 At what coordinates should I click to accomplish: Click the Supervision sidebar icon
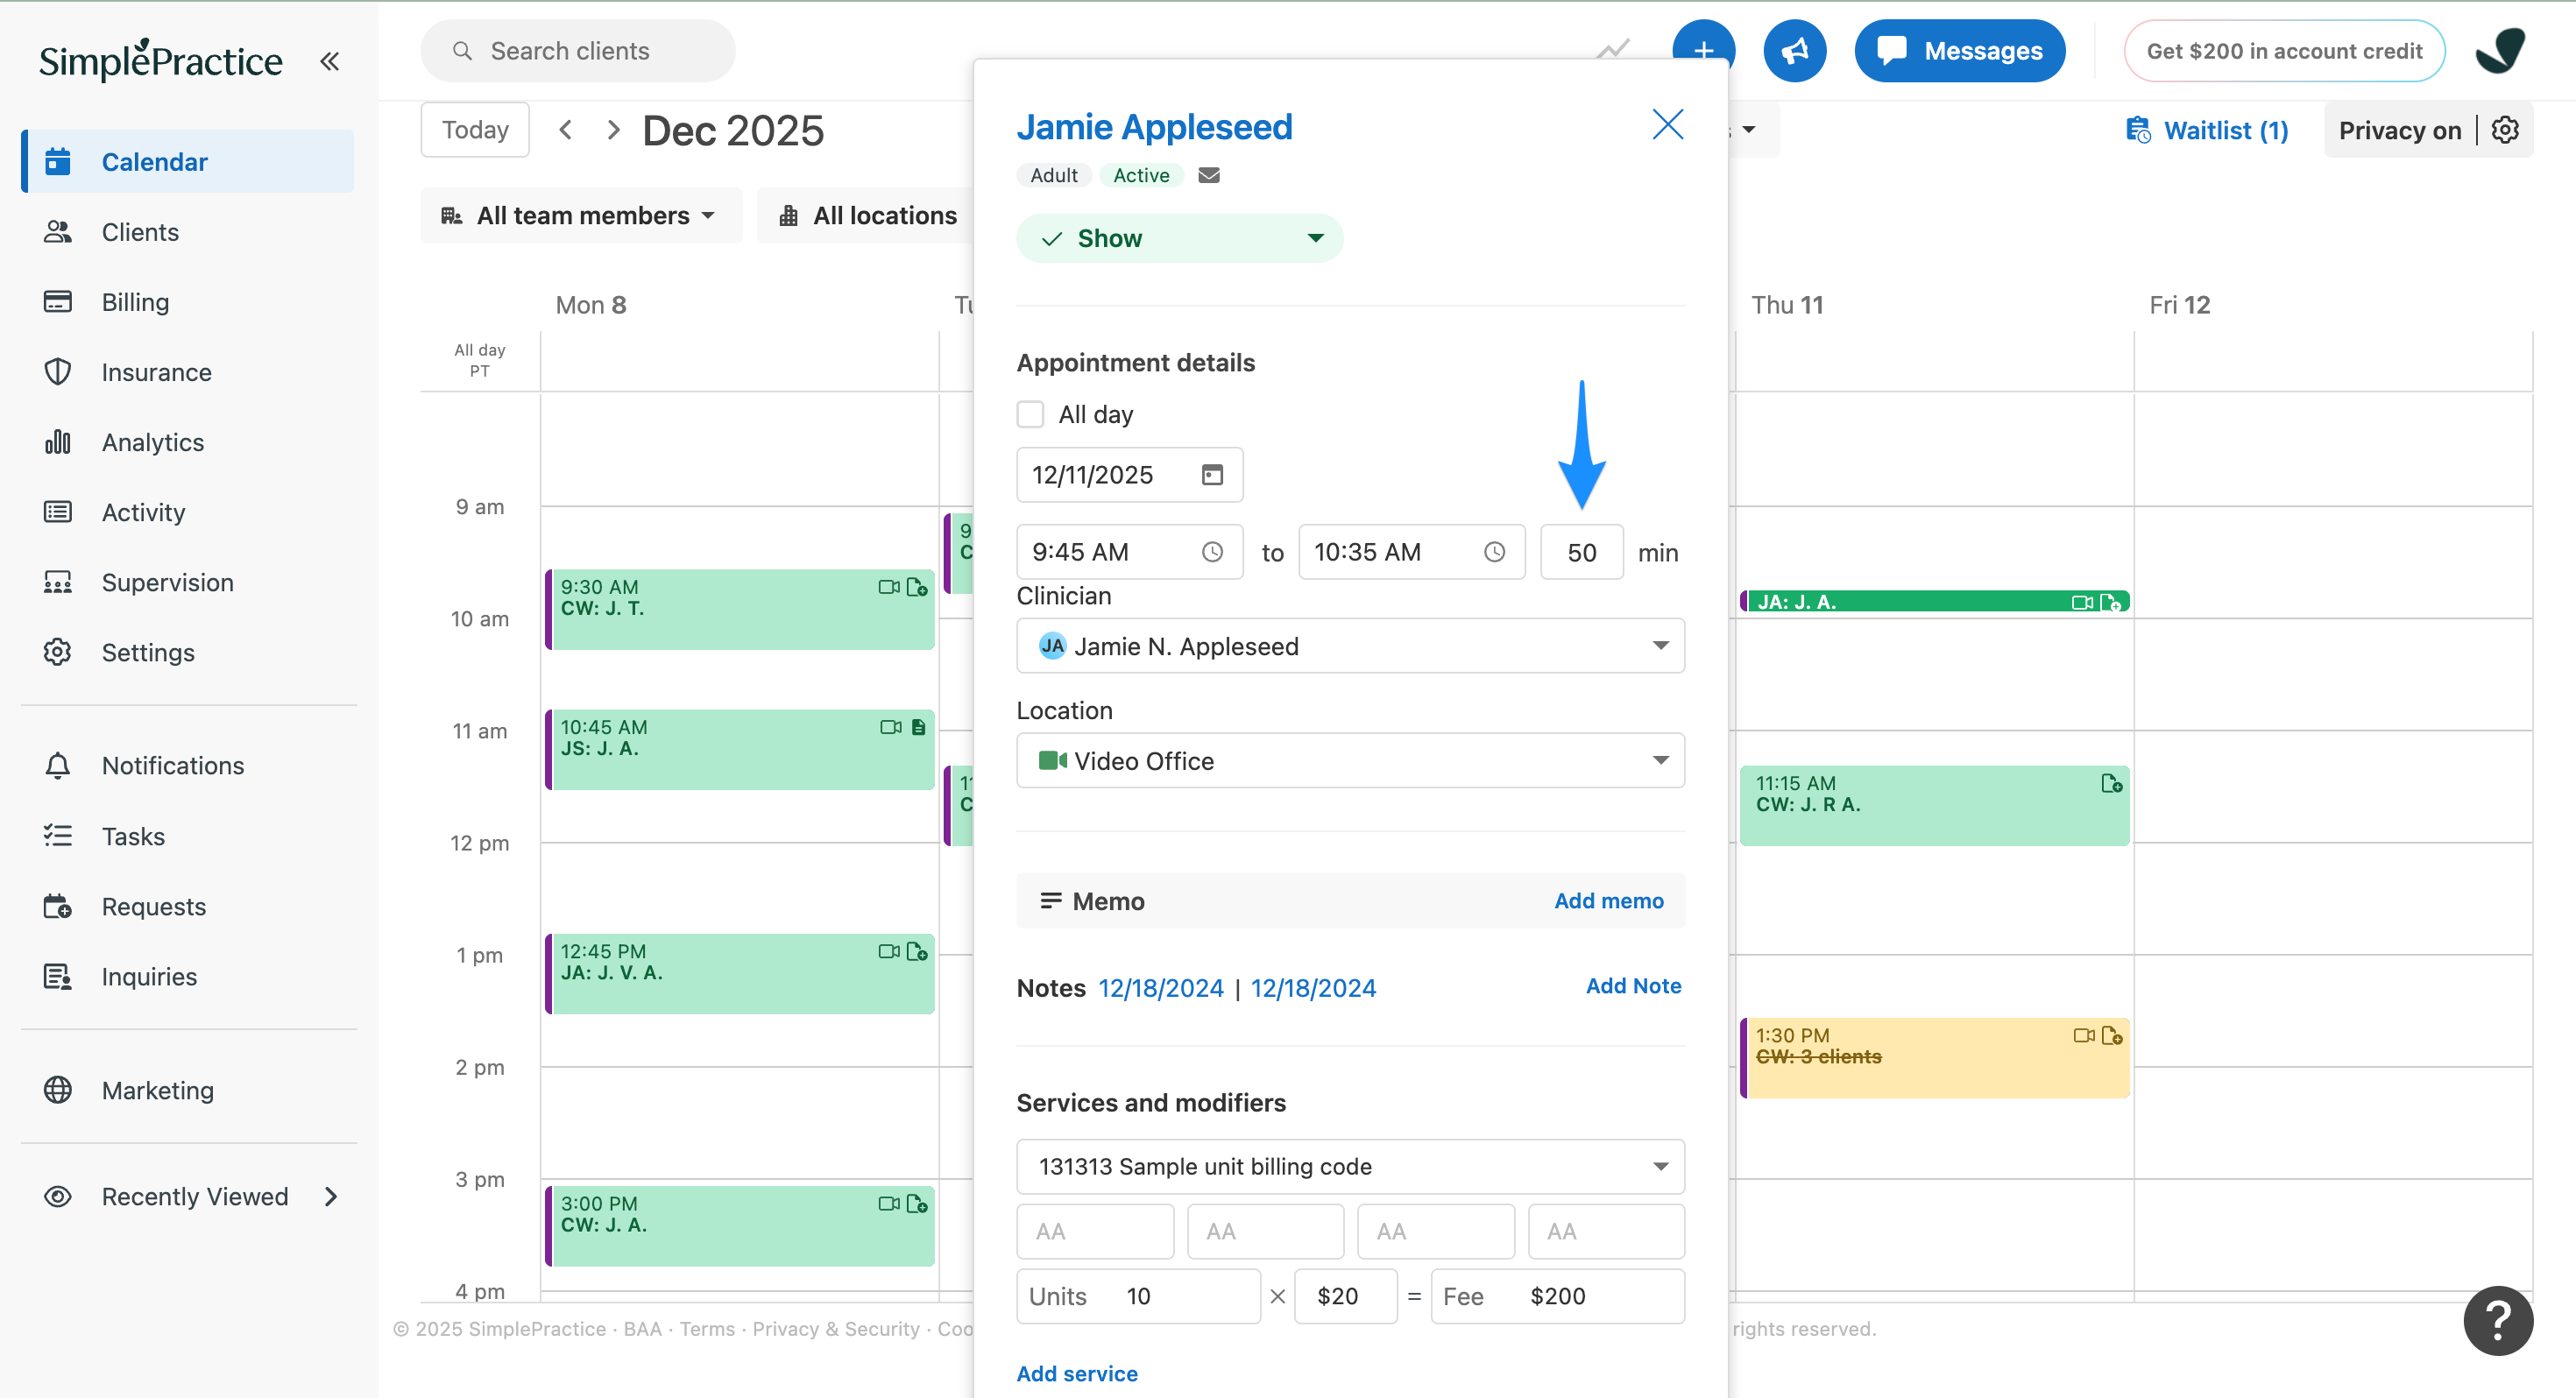pos(58,582)
